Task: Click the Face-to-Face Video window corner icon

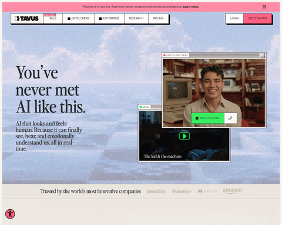Action: 263,55
